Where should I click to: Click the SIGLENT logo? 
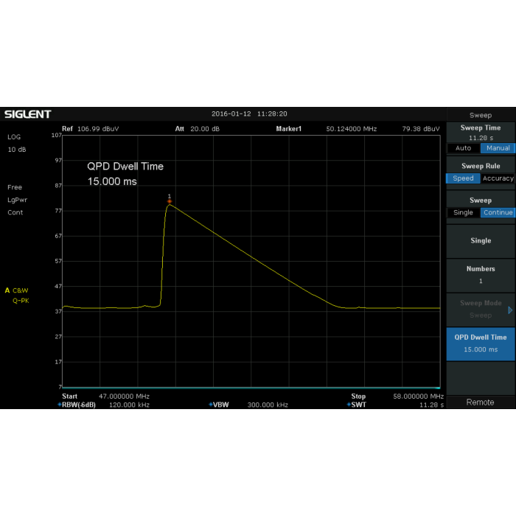click(x=28, y=114)
